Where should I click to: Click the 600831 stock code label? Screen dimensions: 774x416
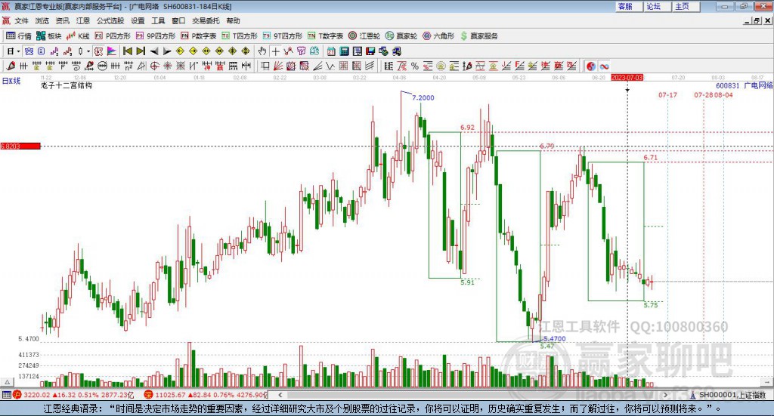(x=728, y=86)
